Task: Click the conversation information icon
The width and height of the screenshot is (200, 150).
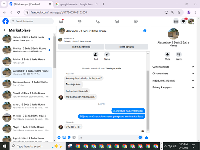Action: [x=145, y=31]
